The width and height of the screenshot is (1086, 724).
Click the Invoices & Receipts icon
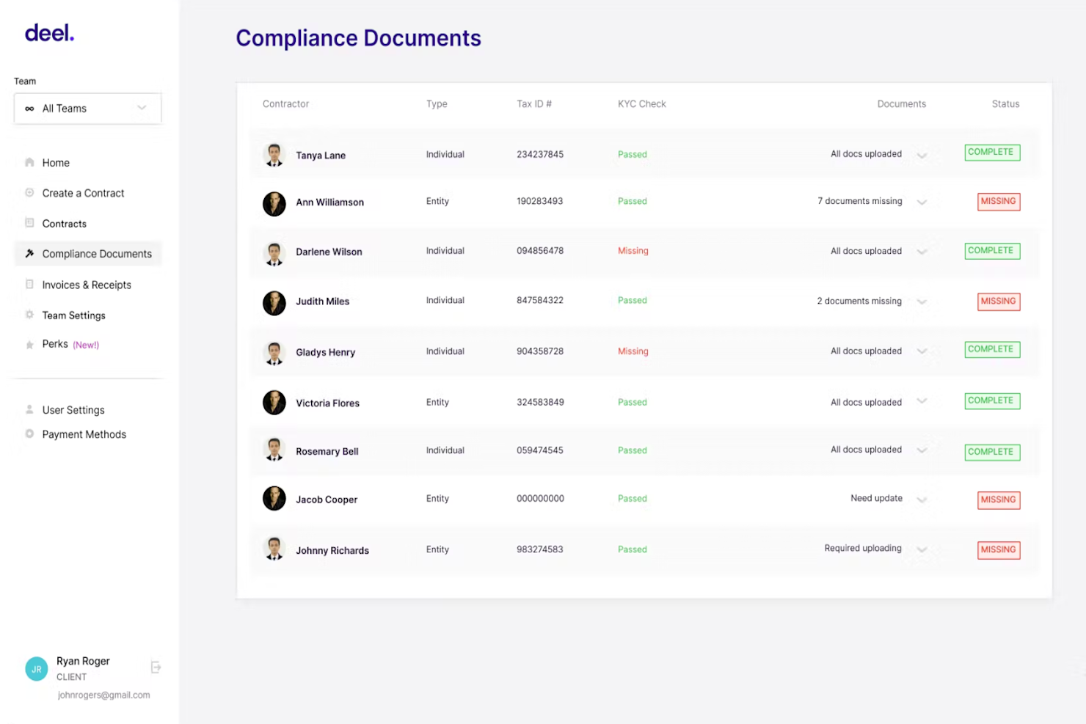29,285
